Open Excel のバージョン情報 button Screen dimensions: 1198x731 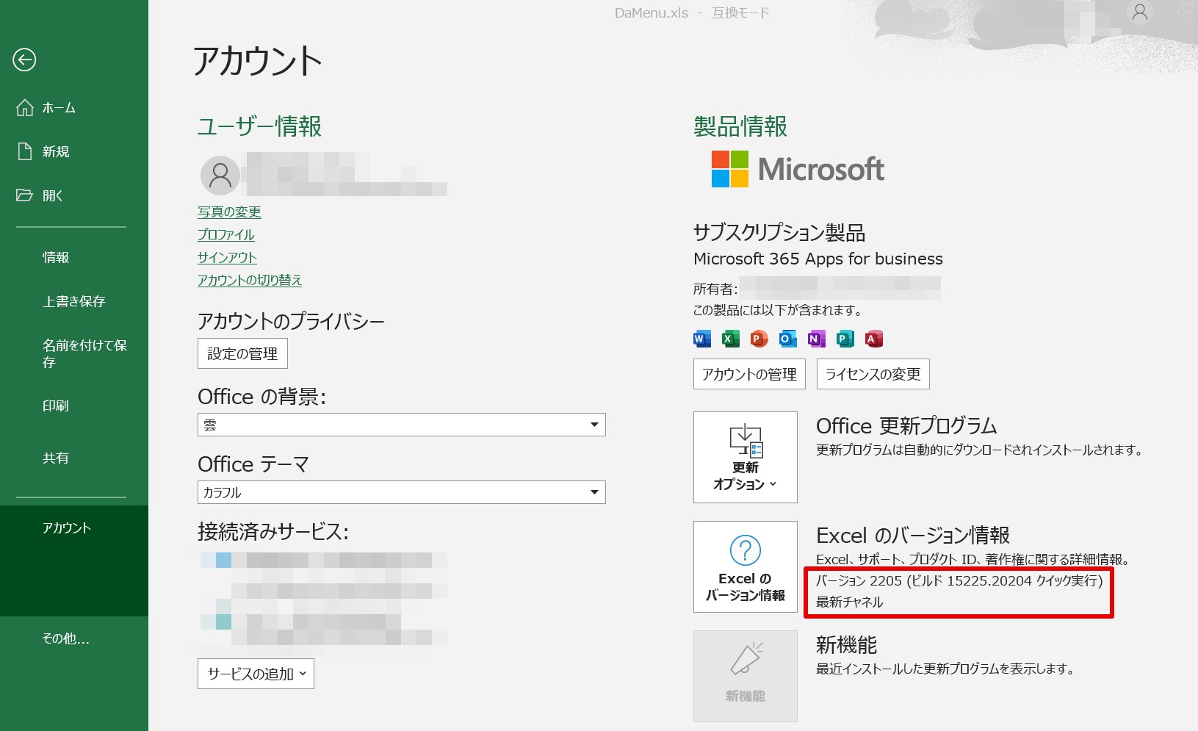click(746, 566)
